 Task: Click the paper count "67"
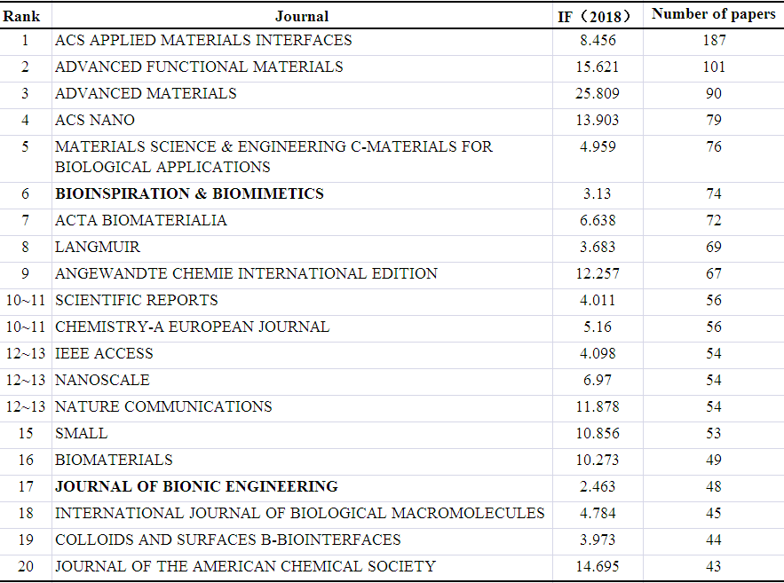(714, 273)
